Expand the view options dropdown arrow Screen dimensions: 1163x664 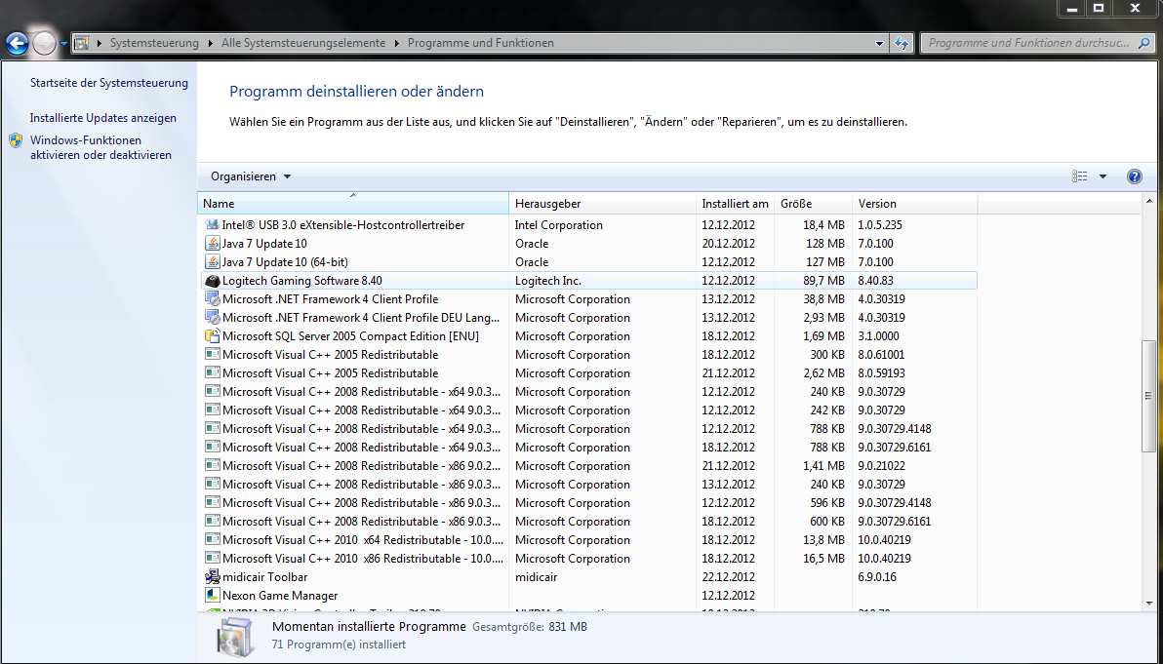coord(1103,176)
